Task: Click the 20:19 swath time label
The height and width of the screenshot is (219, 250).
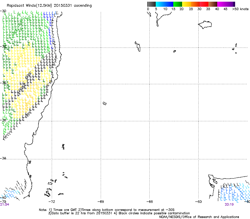Action: (x=229, y=205)
